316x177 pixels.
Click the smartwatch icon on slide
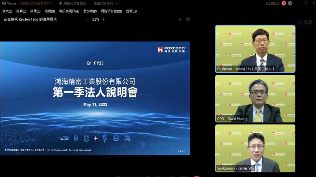pos(76,138)
